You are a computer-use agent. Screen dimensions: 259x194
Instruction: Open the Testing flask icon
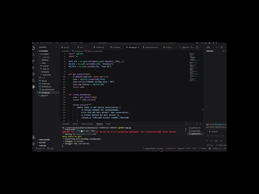coord(34,80)
